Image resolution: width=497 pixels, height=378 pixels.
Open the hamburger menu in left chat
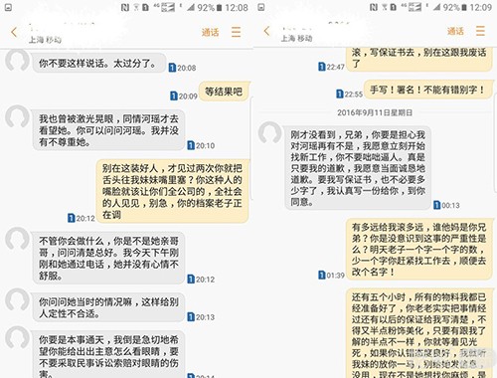(x=236, y=32)
